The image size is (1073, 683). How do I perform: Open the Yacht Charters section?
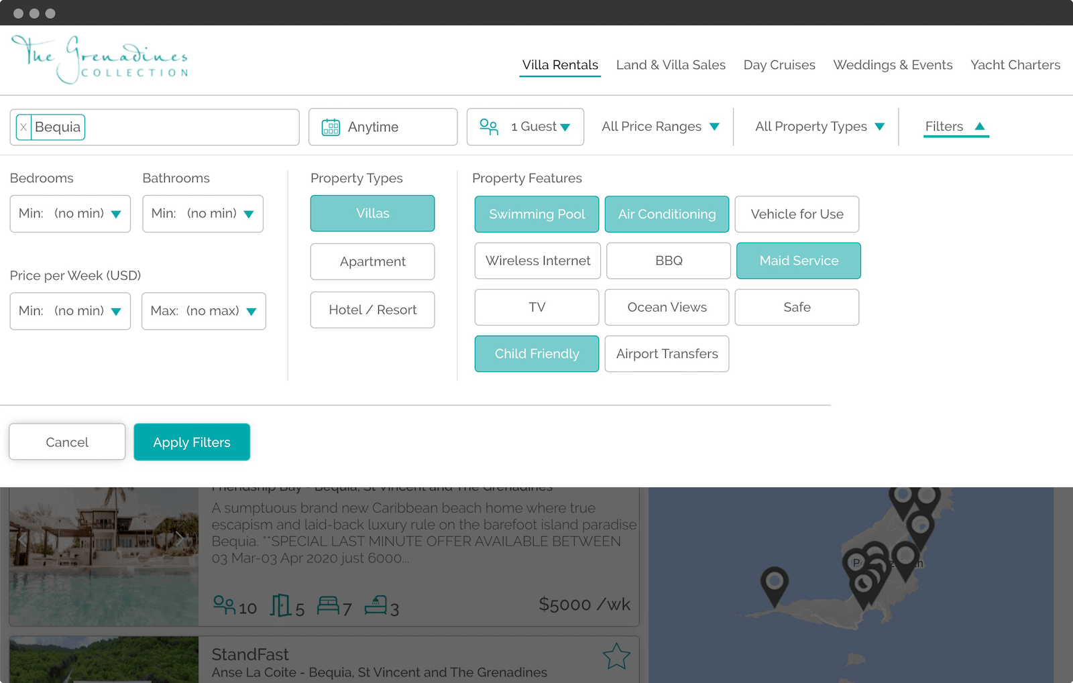(1015, 65)
